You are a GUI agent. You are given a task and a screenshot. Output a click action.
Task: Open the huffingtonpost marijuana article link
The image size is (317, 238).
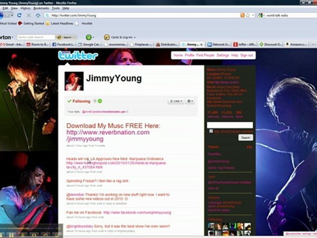[116, 165]
